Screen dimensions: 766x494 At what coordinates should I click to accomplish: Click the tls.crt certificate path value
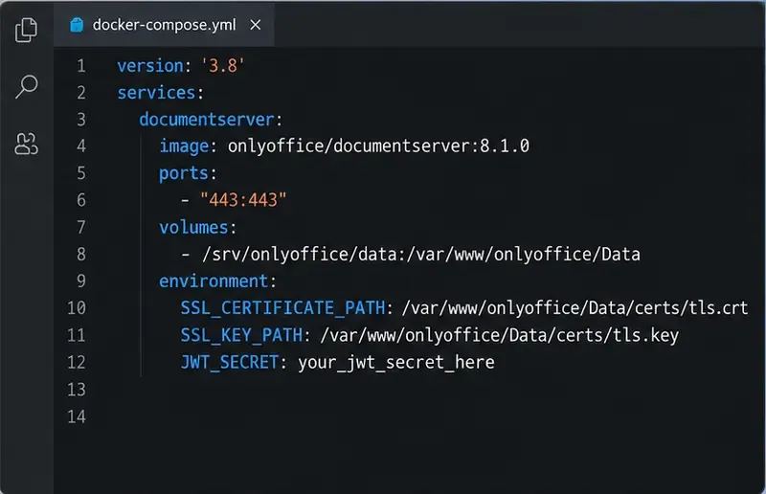pos(575,308)
